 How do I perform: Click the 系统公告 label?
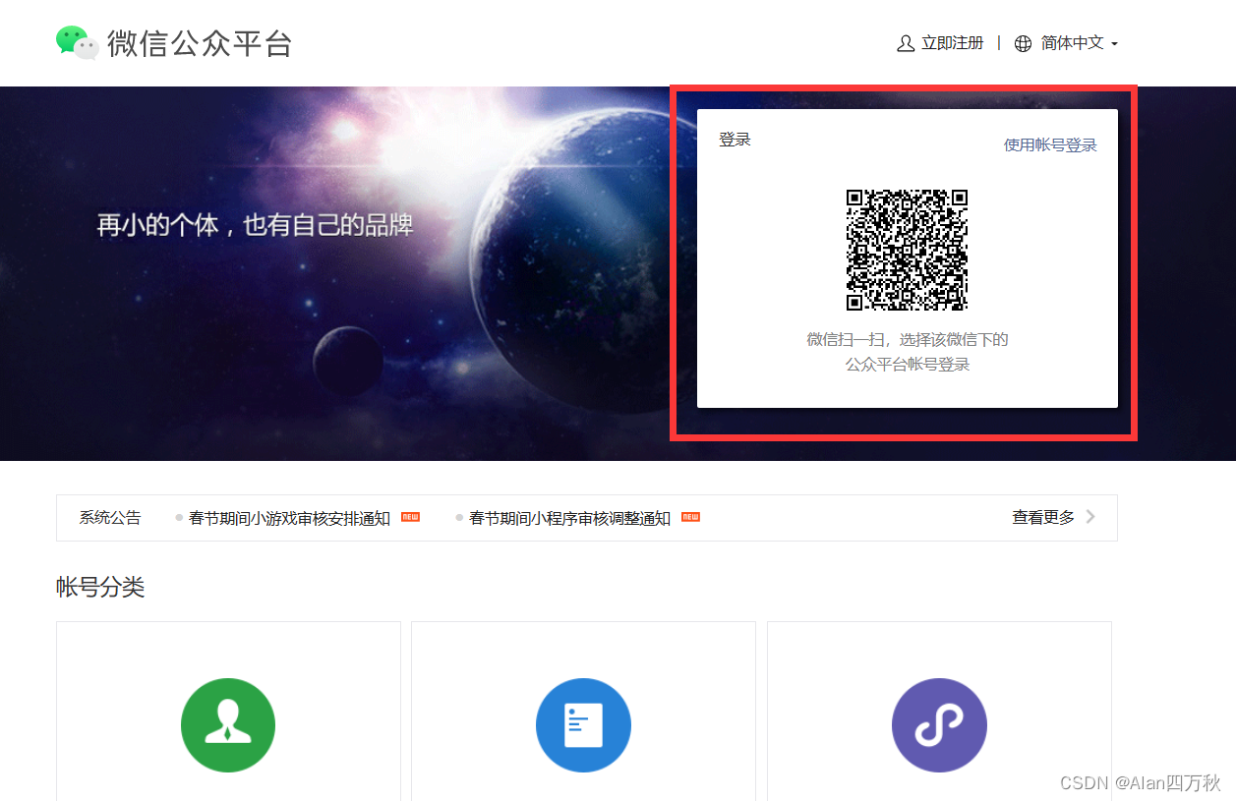(x=110, y=518)
